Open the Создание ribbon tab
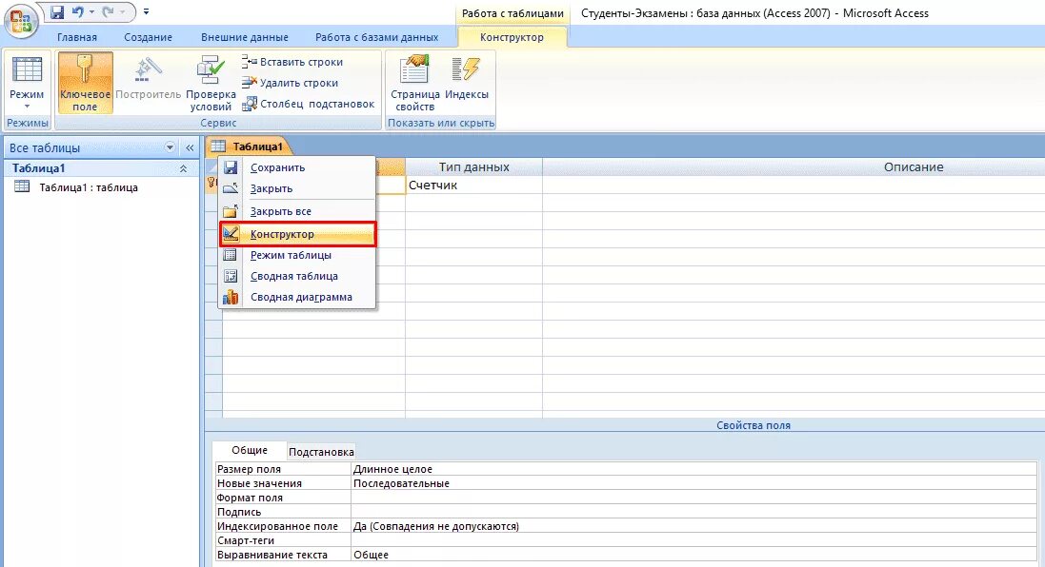This screenshot has height=567, width=1045. 148,37
